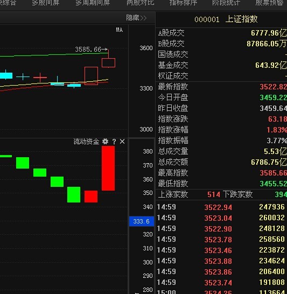Image resolution: width=287 pixels, height=294 pixels.
Task: Open the 阶段统计 tab
Action: pyautogui.click(x=226, y=3)
